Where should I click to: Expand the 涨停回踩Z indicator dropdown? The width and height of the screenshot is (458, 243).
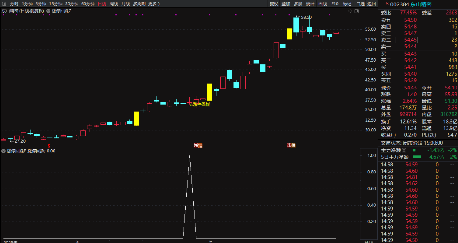coord(48,11)
